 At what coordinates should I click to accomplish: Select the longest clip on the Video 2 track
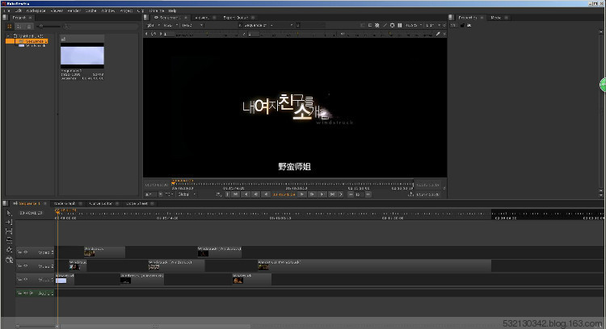click(374, 265)
